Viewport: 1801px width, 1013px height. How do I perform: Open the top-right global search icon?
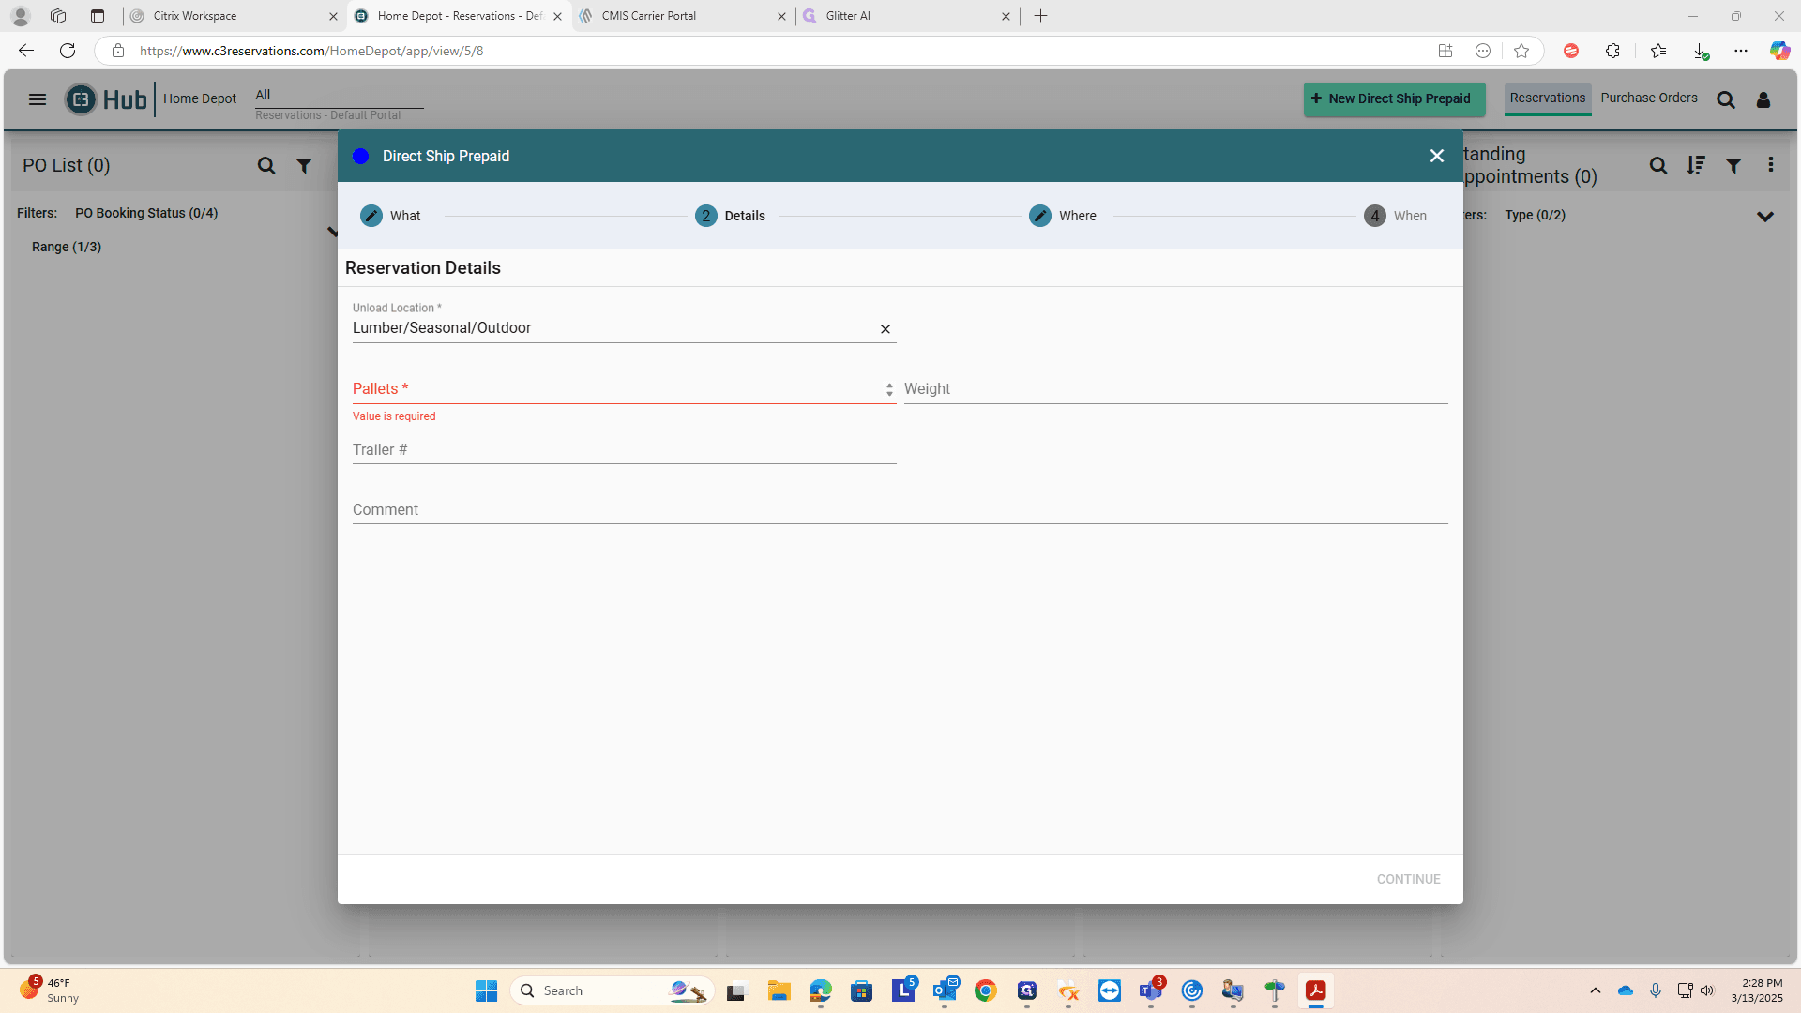coord(1726,99)
